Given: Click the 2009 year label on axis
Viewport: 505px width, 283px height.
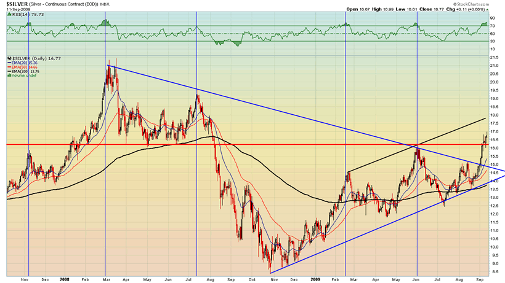Looking at the screenshot, I should [x=315, y=279].
